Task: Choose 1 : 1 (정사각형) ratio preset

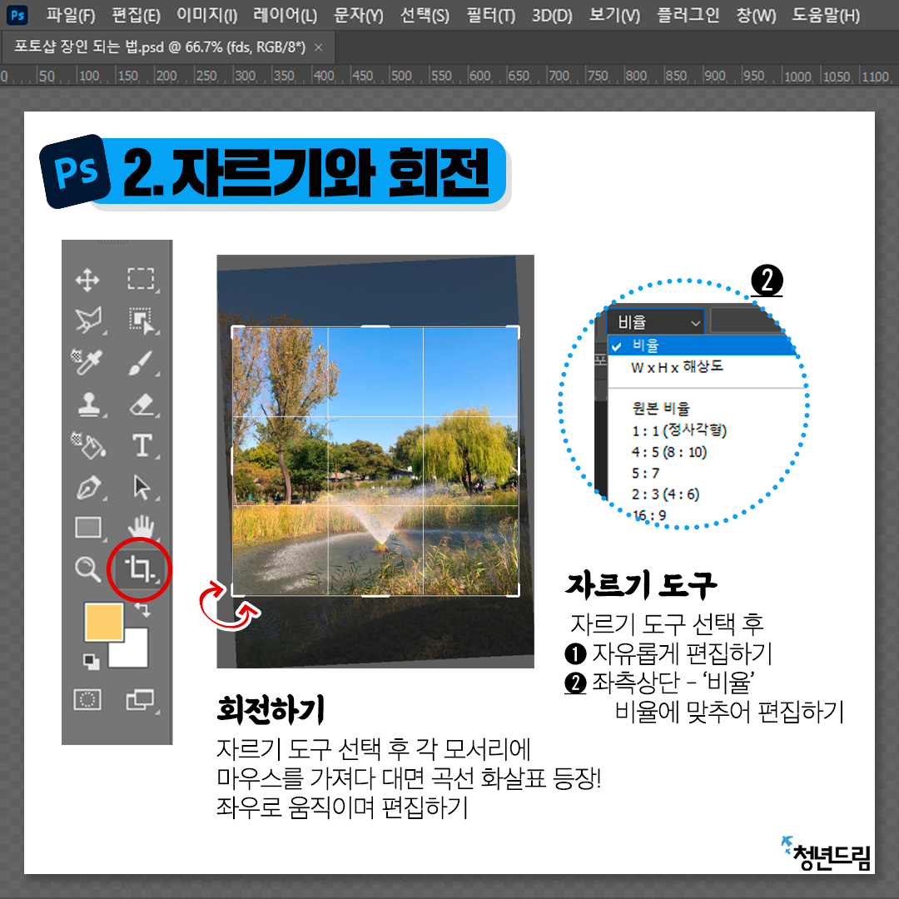Action: (679, 430)
